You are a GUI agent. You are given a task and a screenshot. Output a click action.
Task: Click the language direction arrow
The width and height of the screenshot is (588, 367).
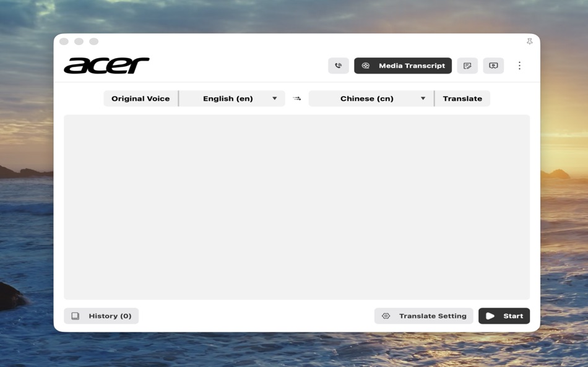296,98
